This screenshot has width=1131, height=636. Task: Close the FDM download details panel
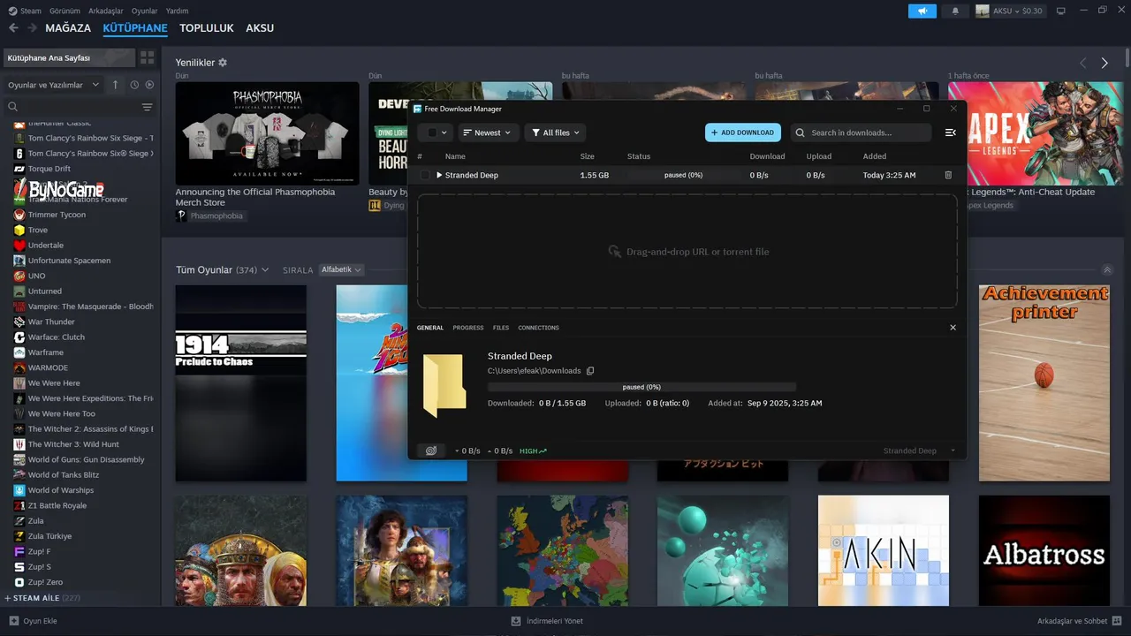(953, 328)
